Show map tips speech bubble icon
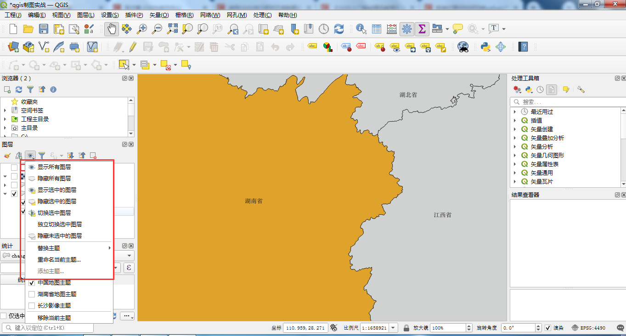 (458, 29)
